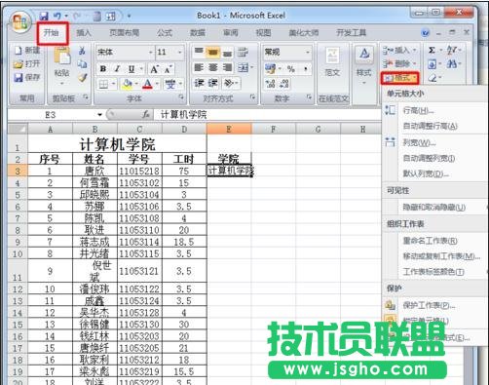Screen dimensions: 489x385
Task: Toggle center horizontal alignment
Action: point(213,67)
